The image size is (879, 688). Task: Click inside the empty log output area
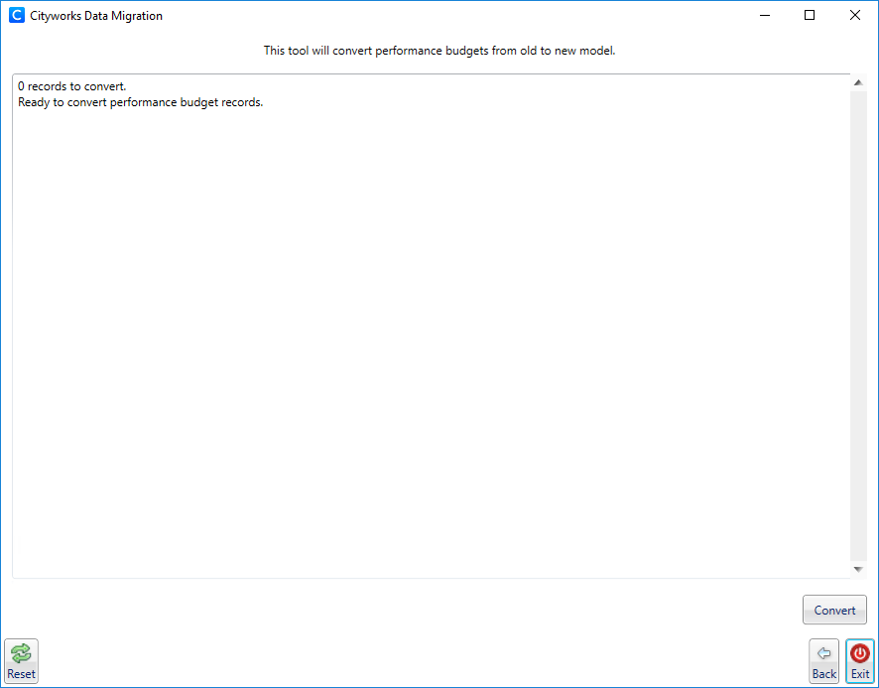[427, 338]
